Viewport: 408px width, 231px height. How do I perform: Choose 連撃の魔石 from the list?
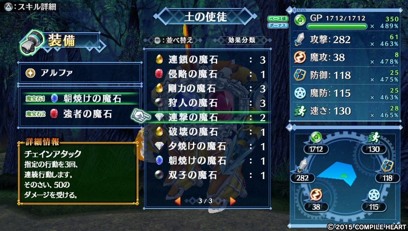pyautogui.click(x=207, y=118)
